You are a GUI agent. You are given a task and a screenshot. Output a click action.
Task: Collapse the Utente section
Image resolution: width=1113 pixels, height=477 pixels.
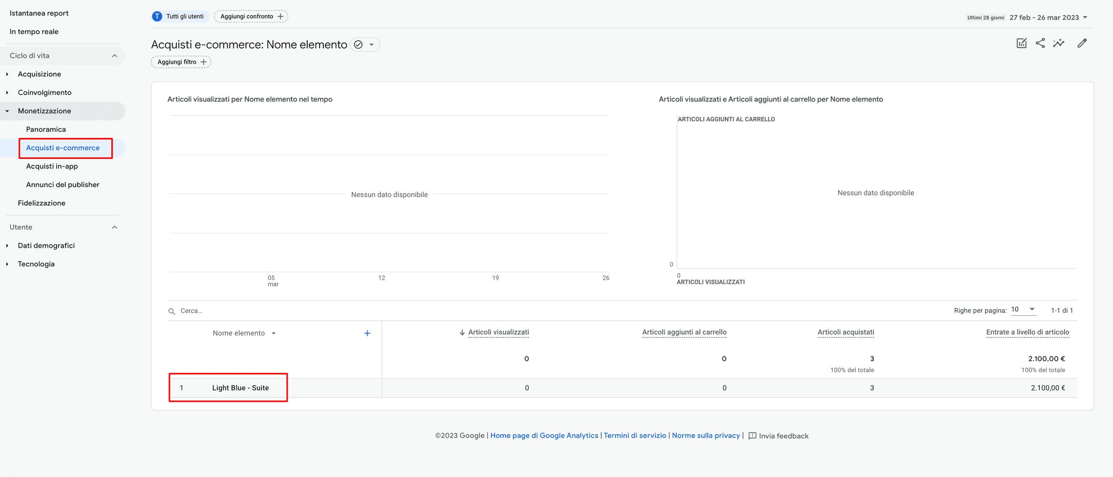115,227
